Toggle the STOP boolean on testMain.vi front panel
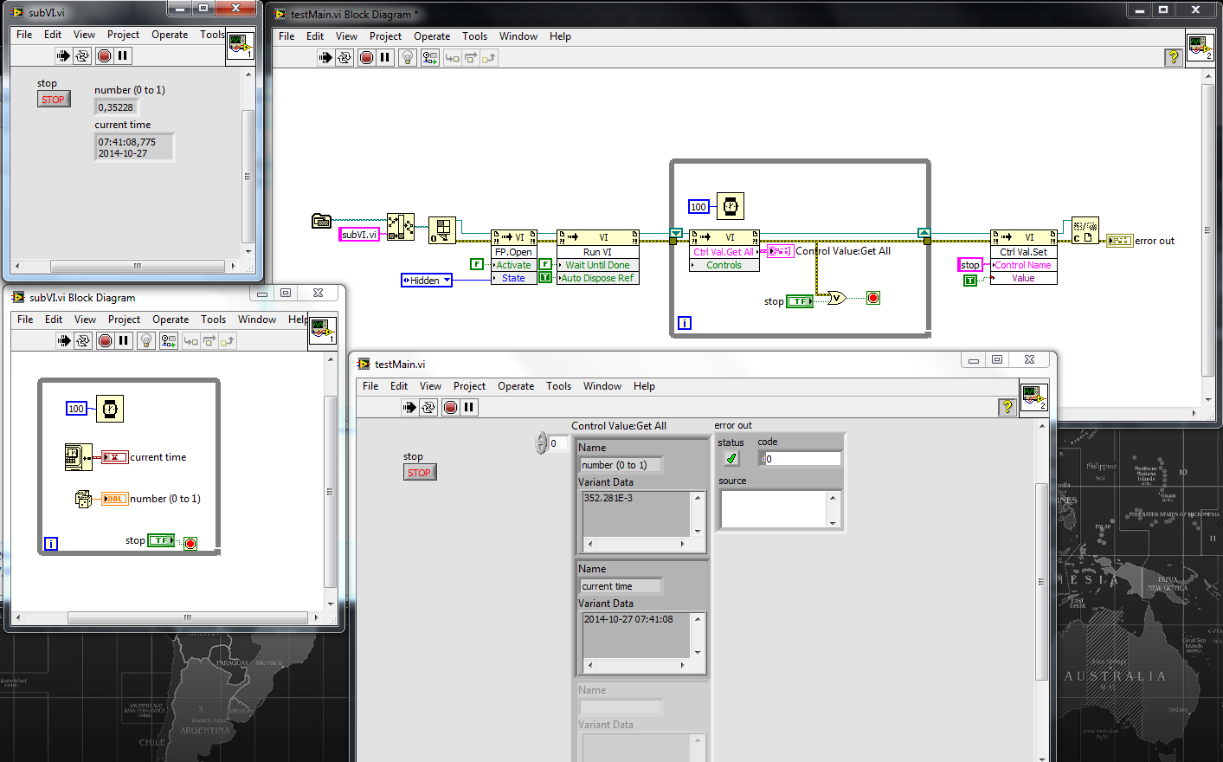This screenshot has height=762, width=1223. 419,473
